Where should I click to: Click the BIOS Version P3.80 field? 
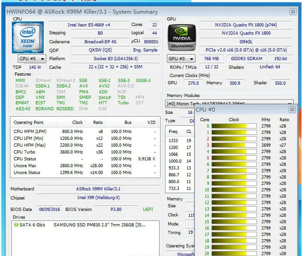click(116, 210)
